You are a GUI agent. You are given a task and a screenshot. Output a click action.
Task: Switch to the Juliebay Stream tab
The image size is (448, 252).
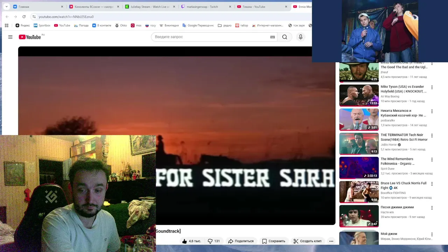(x=150, y=7)
